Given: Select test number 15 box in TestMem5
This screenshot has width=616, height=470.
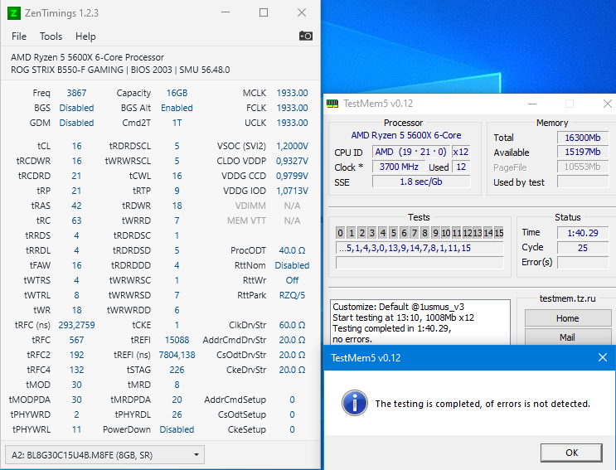Looking at the screenshot, I should [499, 233].
